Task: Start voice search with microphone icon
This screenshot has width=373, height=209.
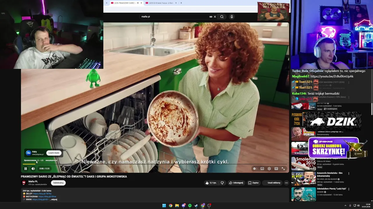Action: (232, 17)
